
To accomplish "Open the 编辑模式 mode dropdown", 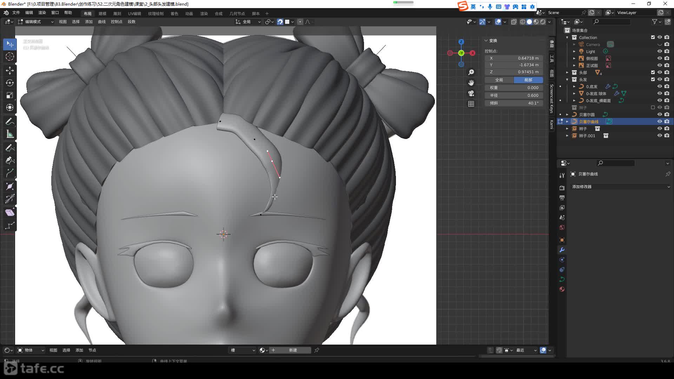I will pos(36,22).
